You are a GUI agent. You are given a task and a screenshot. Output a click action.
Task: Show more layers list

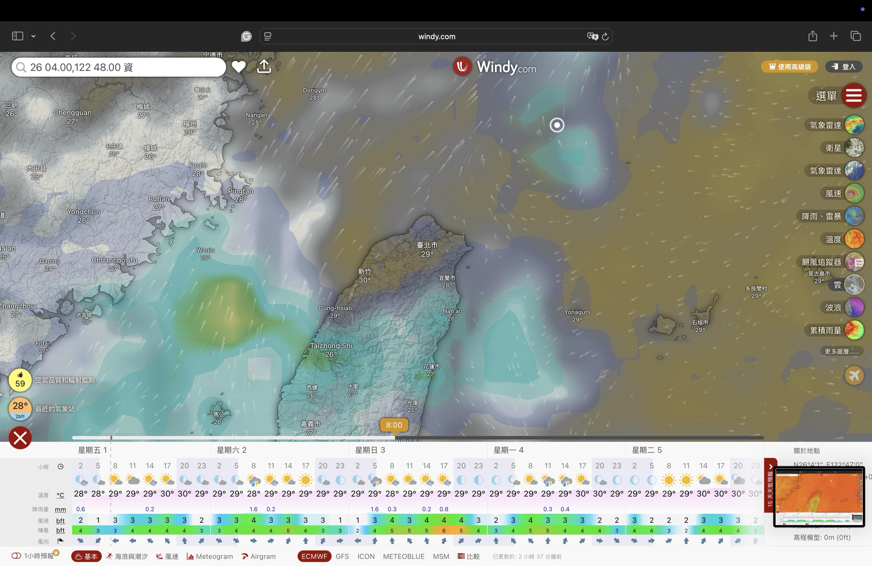tap(841, 351)
